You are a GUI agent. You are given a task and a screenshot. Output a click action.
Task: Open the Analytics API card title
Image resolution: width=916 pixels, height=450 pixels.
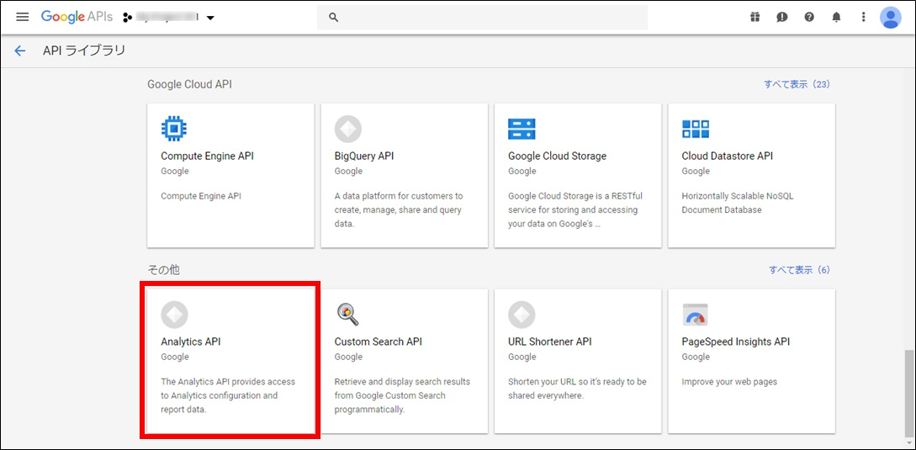(x=190, y=341)
